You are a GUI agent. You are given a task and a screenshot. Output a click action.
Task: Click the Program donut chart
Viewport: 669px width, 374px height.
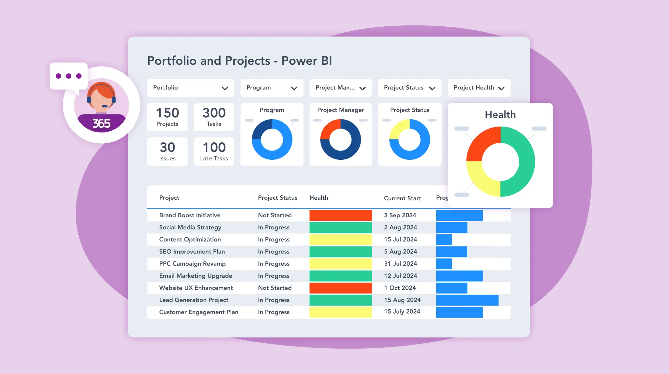(272, 139)
